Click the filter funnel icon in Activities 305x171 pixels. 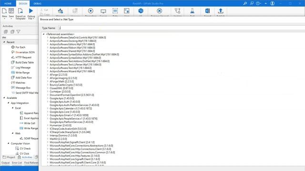tap(18, 32)
